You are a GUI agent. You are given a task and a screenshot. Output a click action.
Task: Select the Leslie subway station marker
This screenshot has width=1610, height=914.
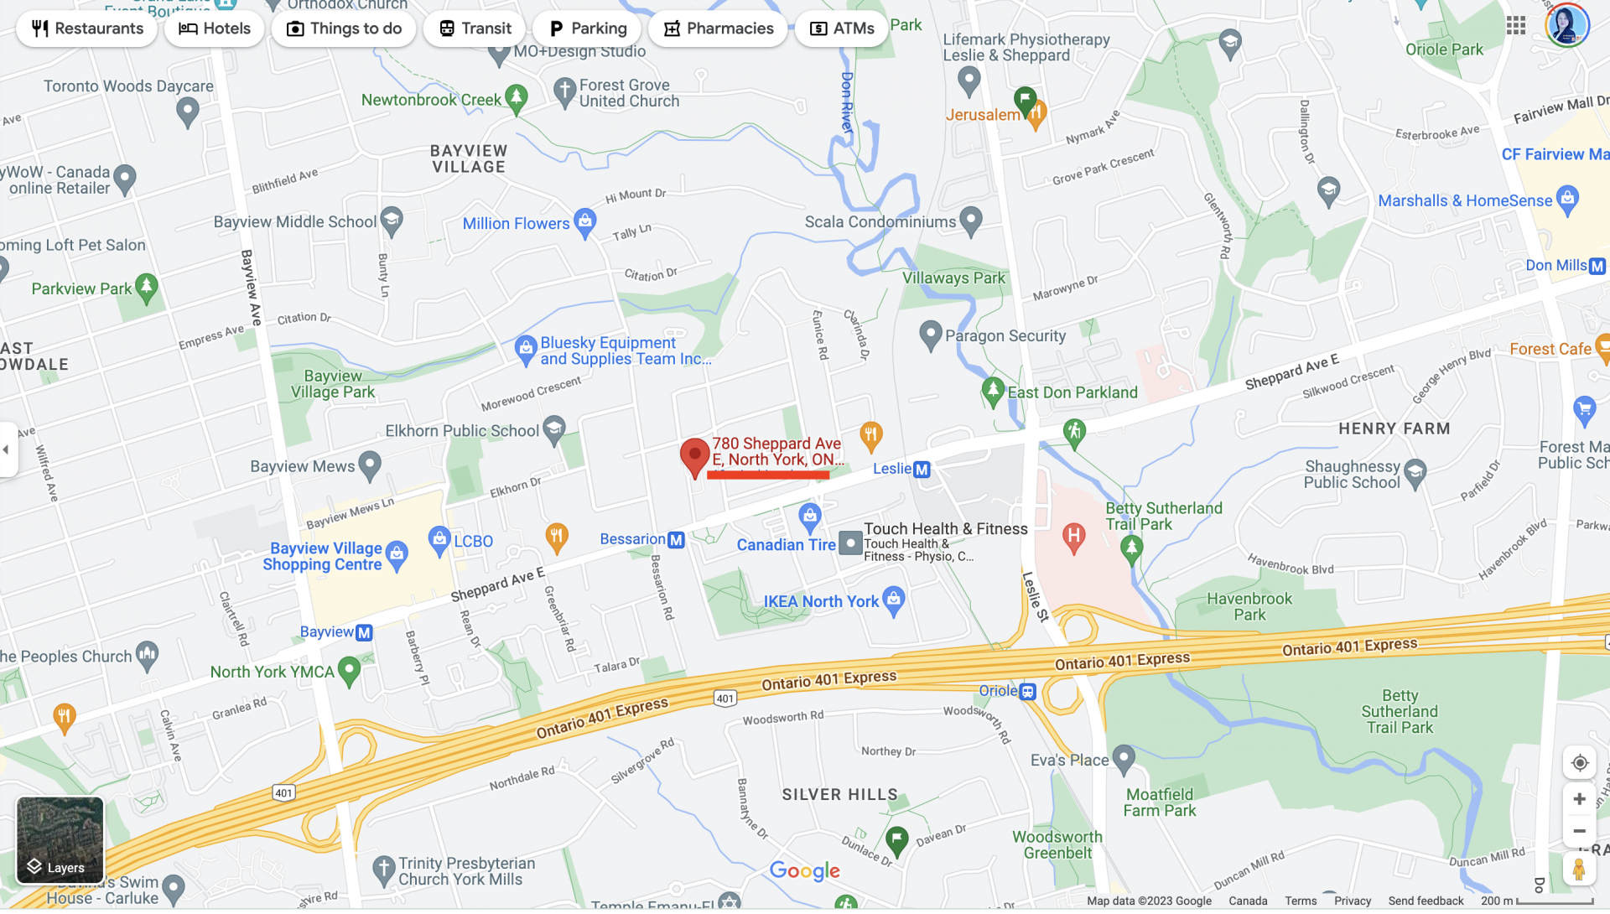tap(922, 470)
